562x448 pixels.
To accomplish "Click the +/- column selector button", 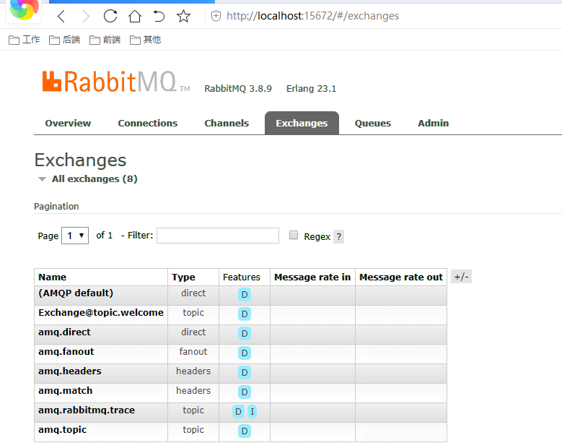I will pos(461,277).
